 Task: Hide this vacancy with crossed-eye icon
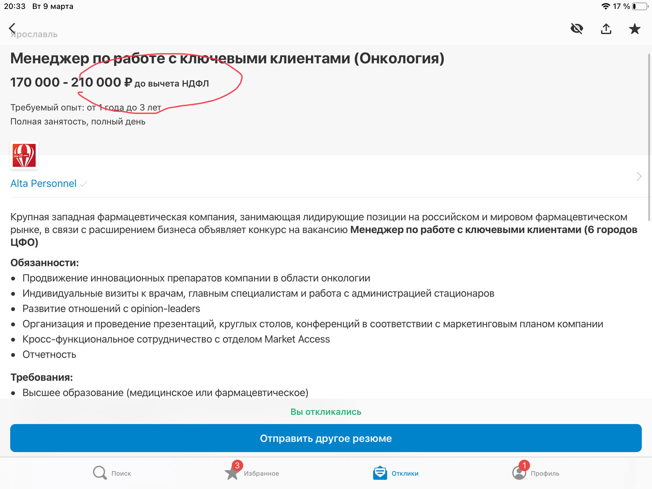coord(577,29)
